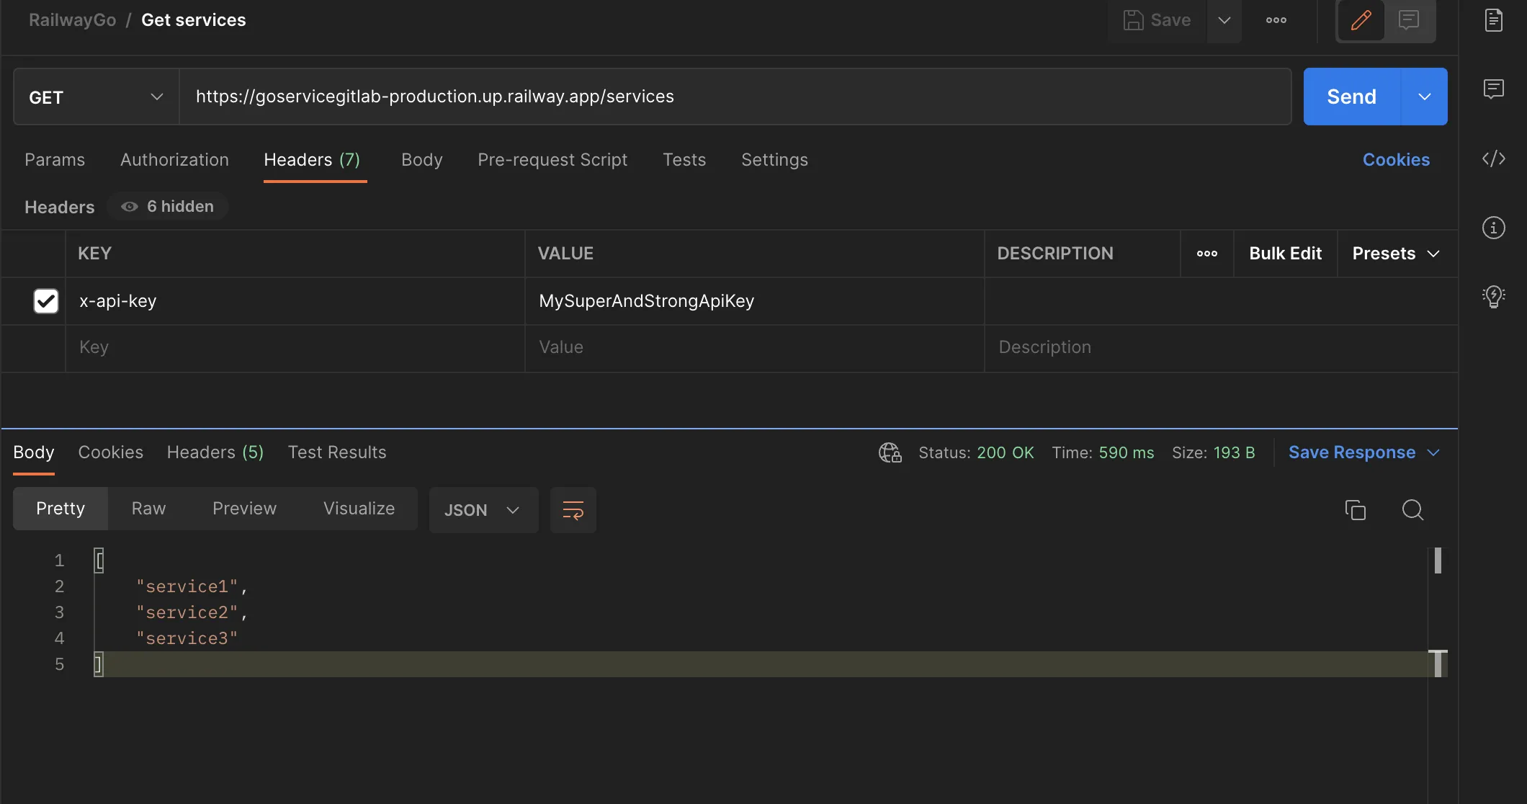Toggle line wrap icon in response

573,510
